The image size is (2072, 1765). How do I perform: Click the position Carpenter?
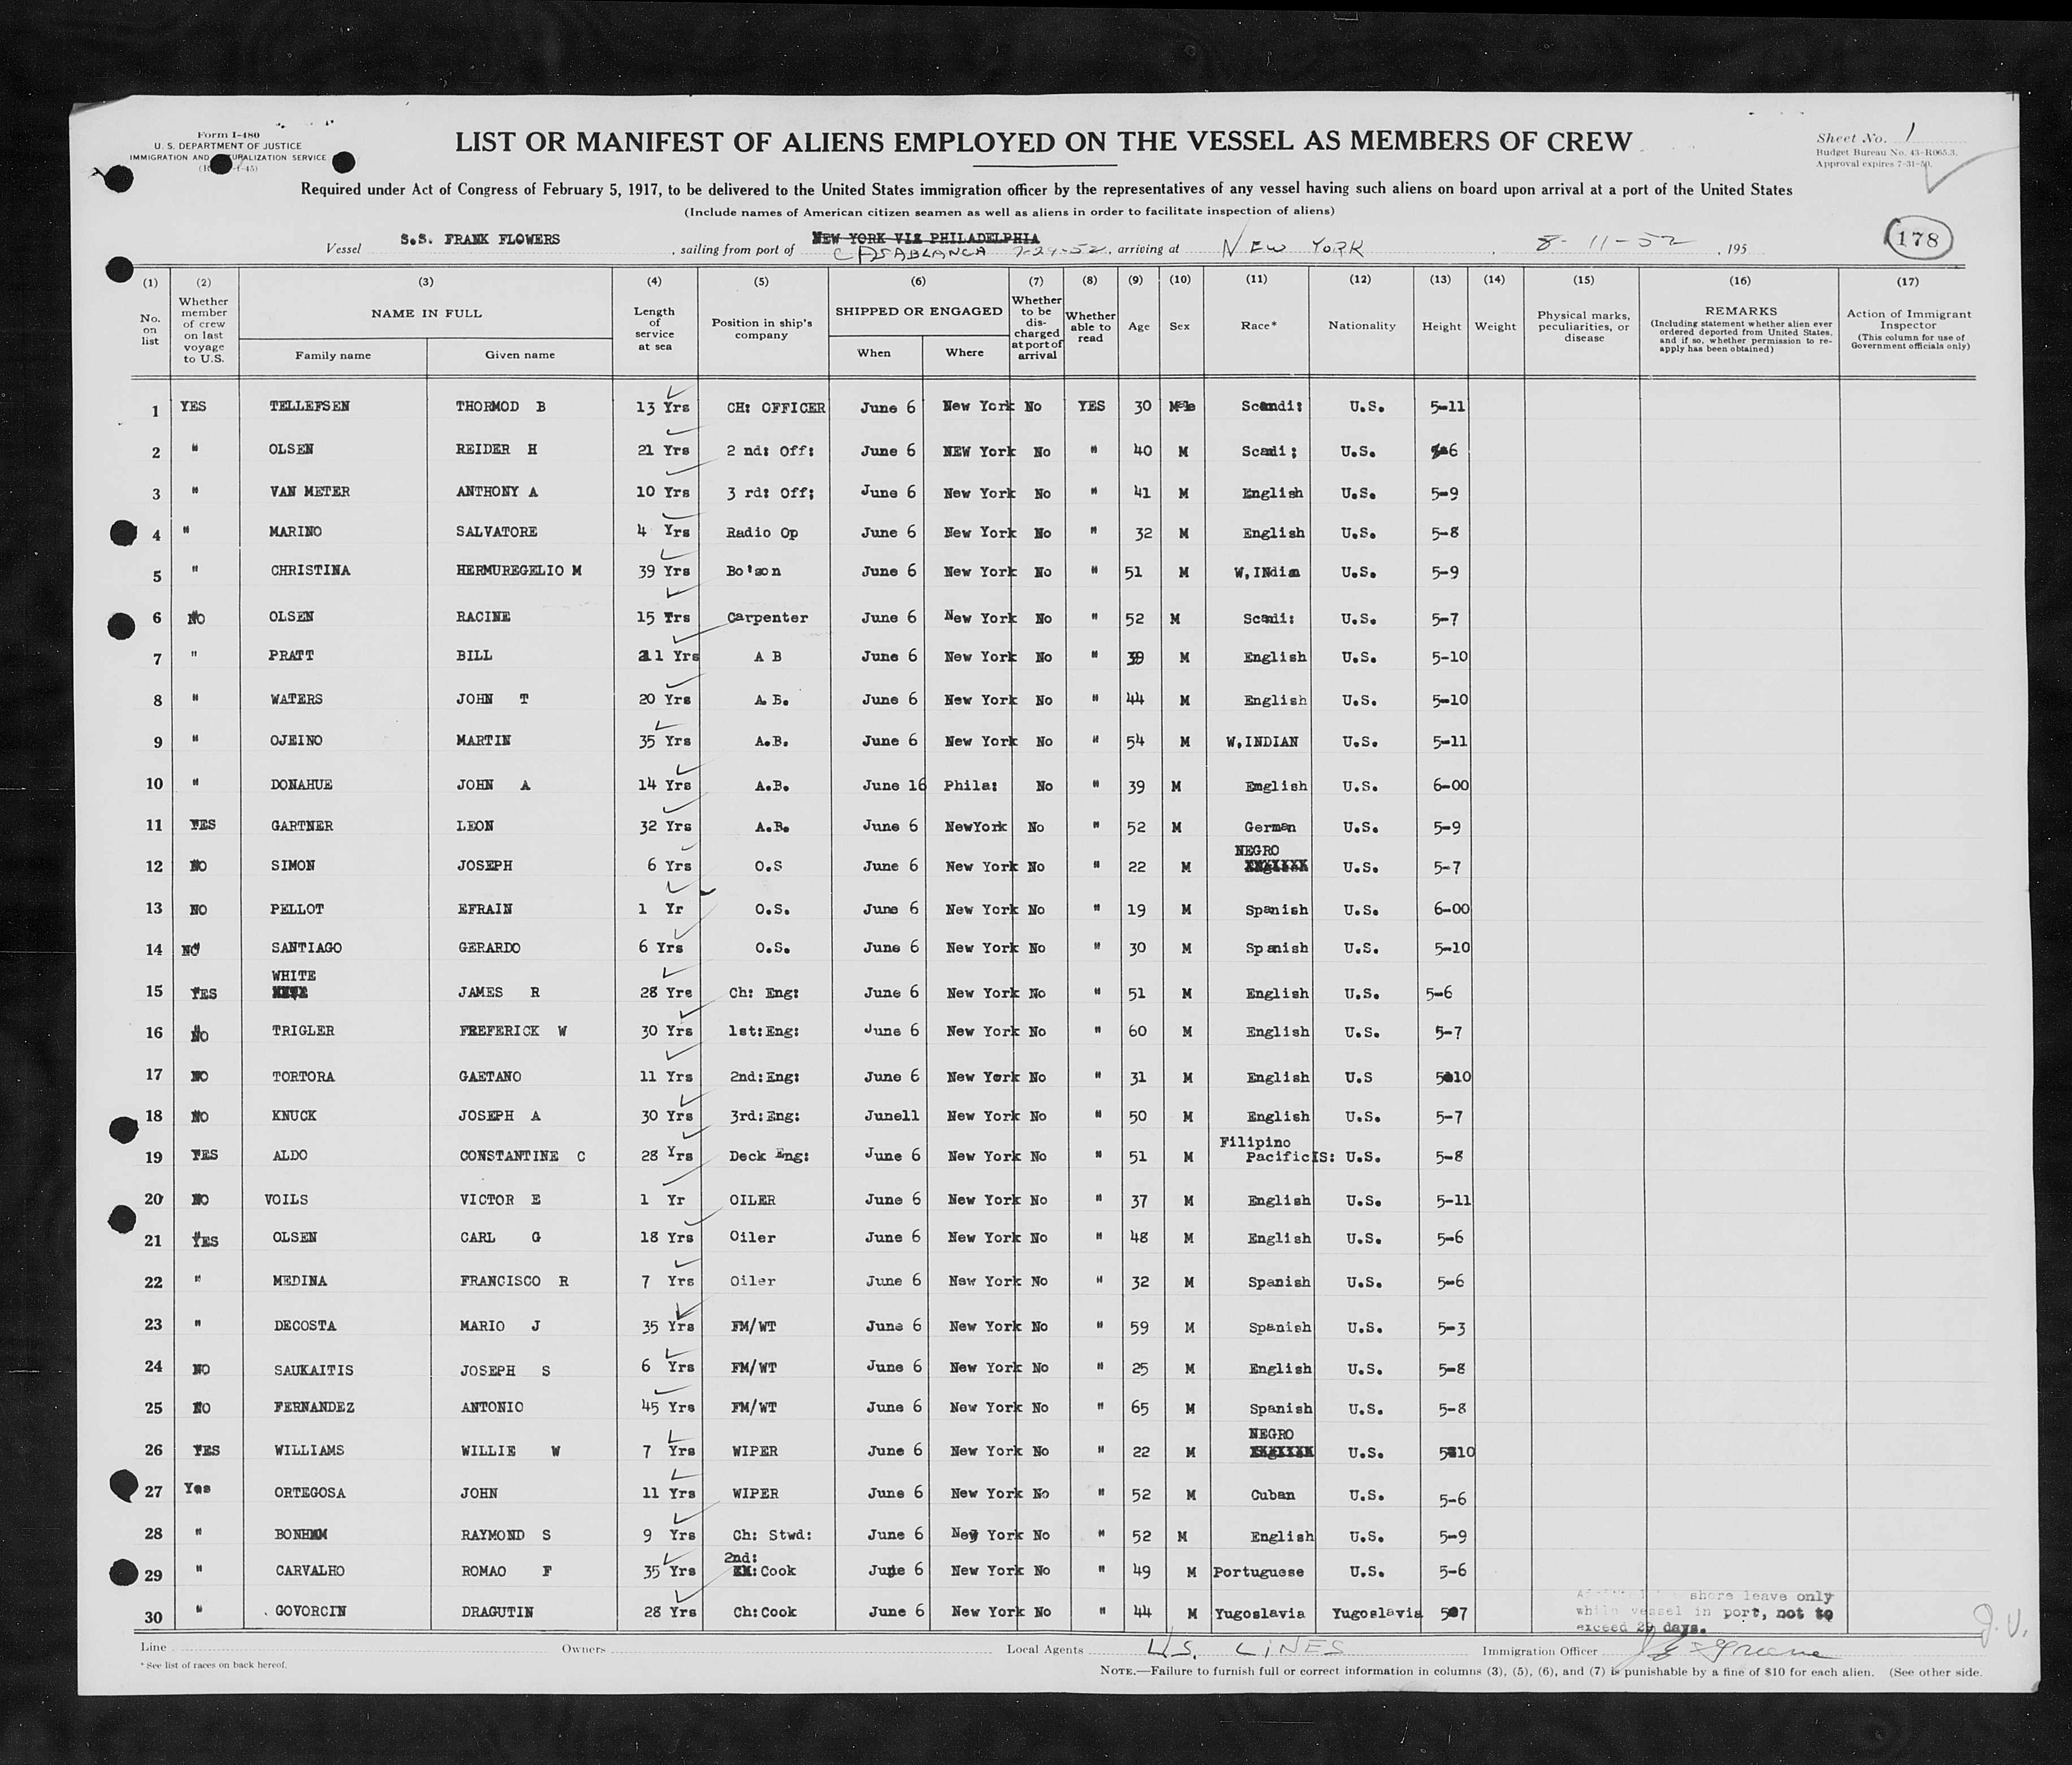(x=768, y=617)
